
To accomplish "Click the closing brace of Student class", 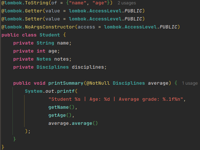I will point(3,147).
